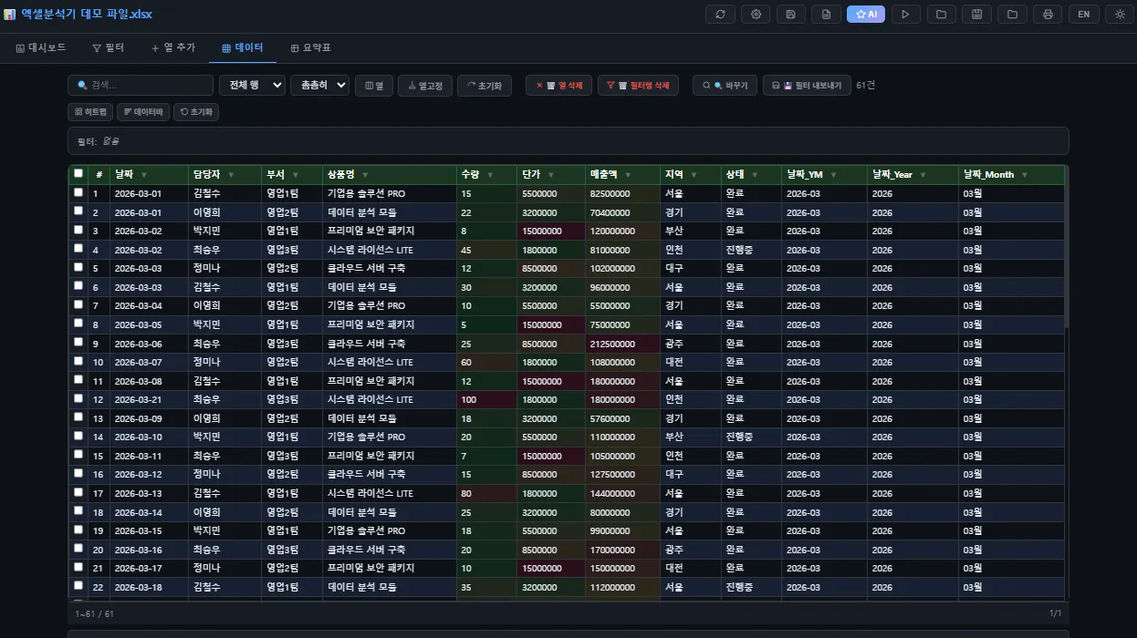
Task: Click the refresh icon in top toolbar
Action: click(x=721, y=15)
